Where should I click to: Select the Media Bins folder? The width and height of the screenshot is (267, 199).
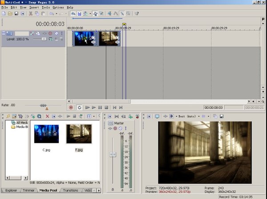[22, 127]
